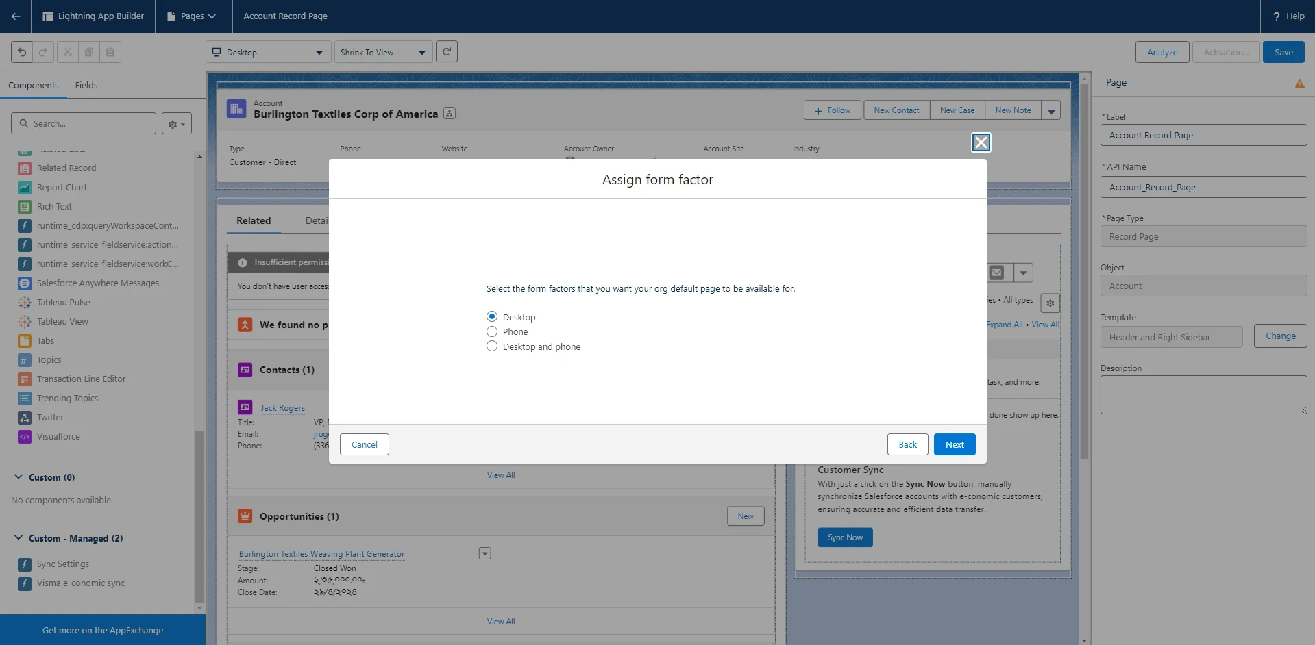Open the Burlington opportunity row dropdown arrow

click(485, 553)
